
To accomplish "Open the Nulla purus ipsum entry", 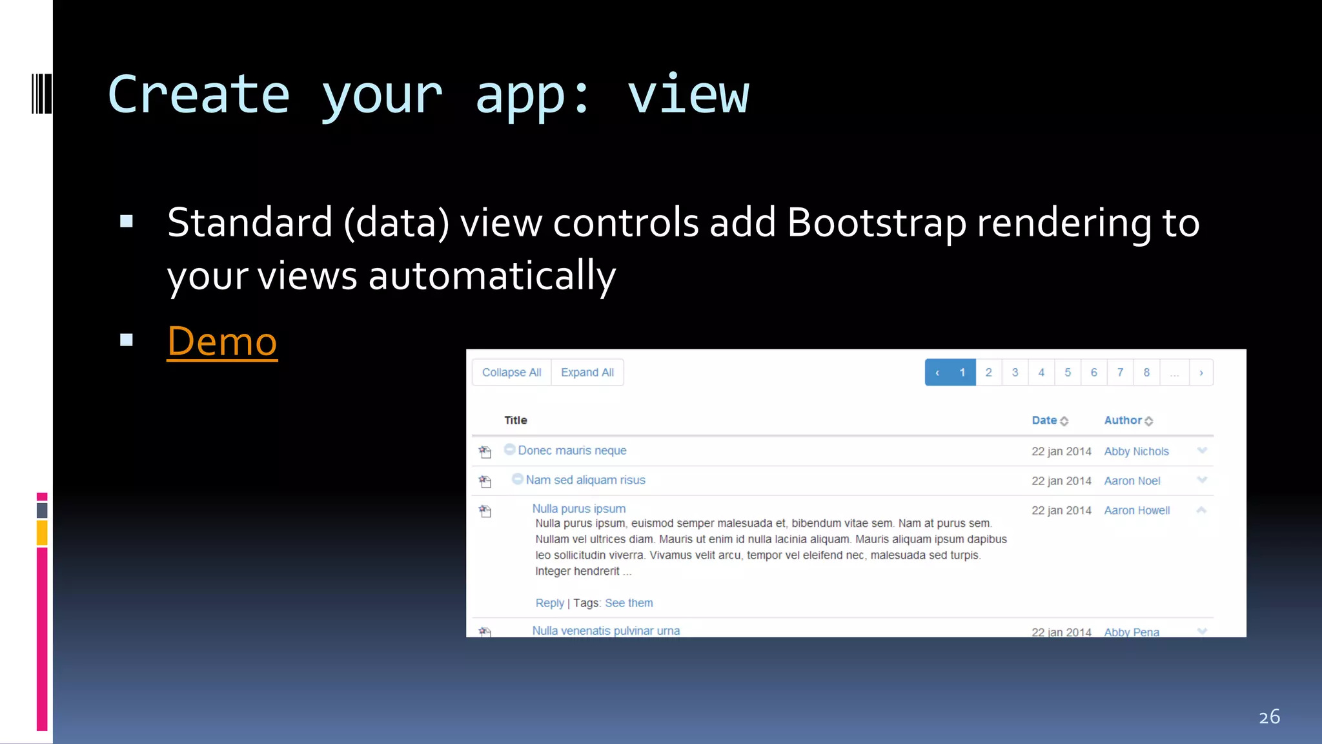I will (x=579, y=508).
